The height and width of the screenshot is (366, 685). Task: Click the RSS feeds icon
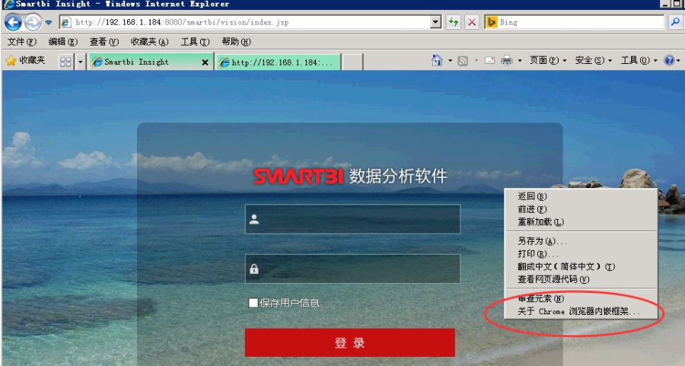coord(463,61)
